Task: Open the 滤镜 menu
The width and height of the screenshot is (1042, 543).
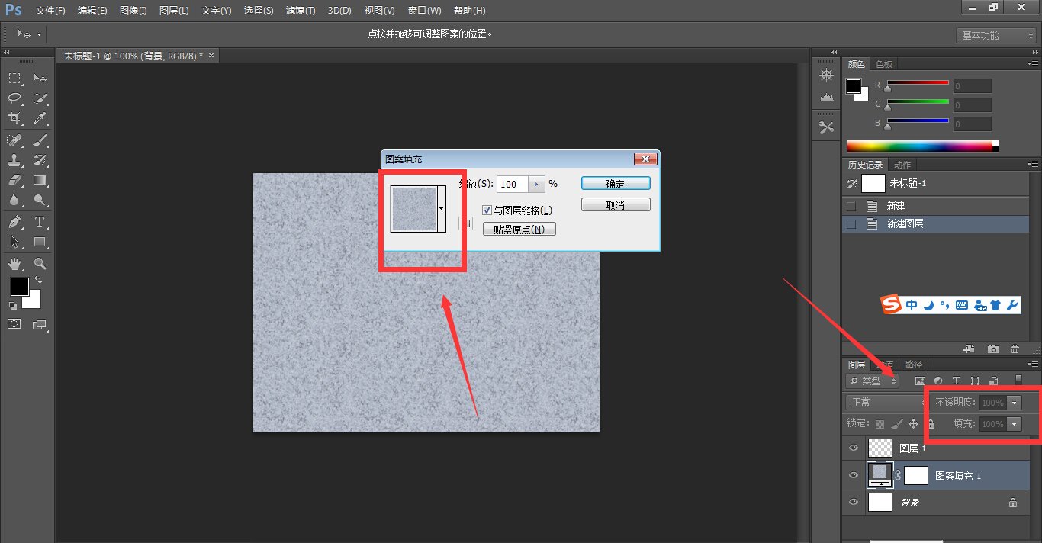Action: [x=299, y=10]
